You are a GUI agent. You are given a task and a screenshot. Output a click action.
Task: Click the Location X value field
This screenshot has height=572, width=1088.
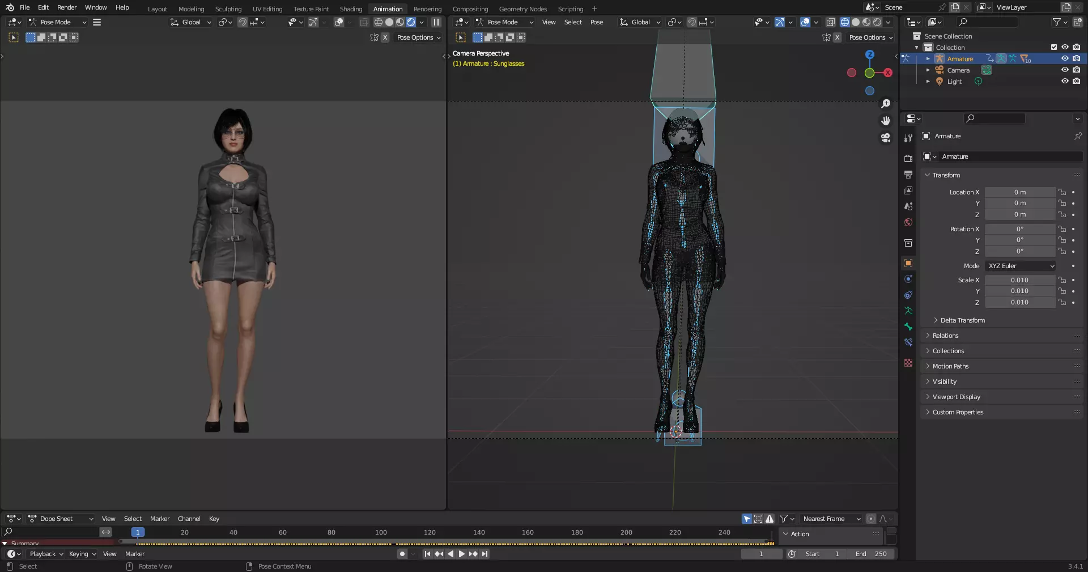[x=1019, y=192]
